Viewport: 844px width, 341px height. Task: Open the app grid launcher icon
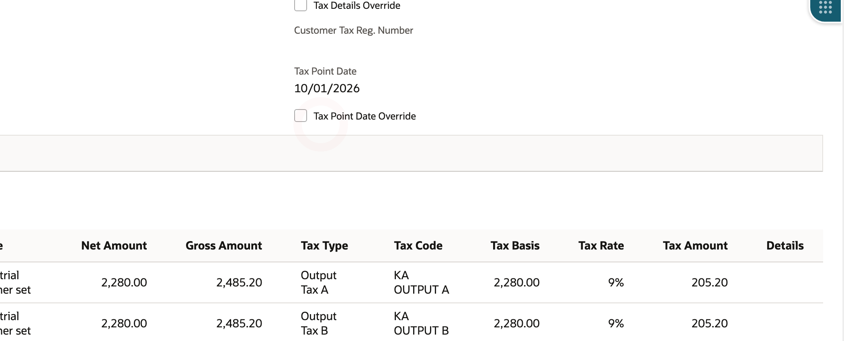825,8
